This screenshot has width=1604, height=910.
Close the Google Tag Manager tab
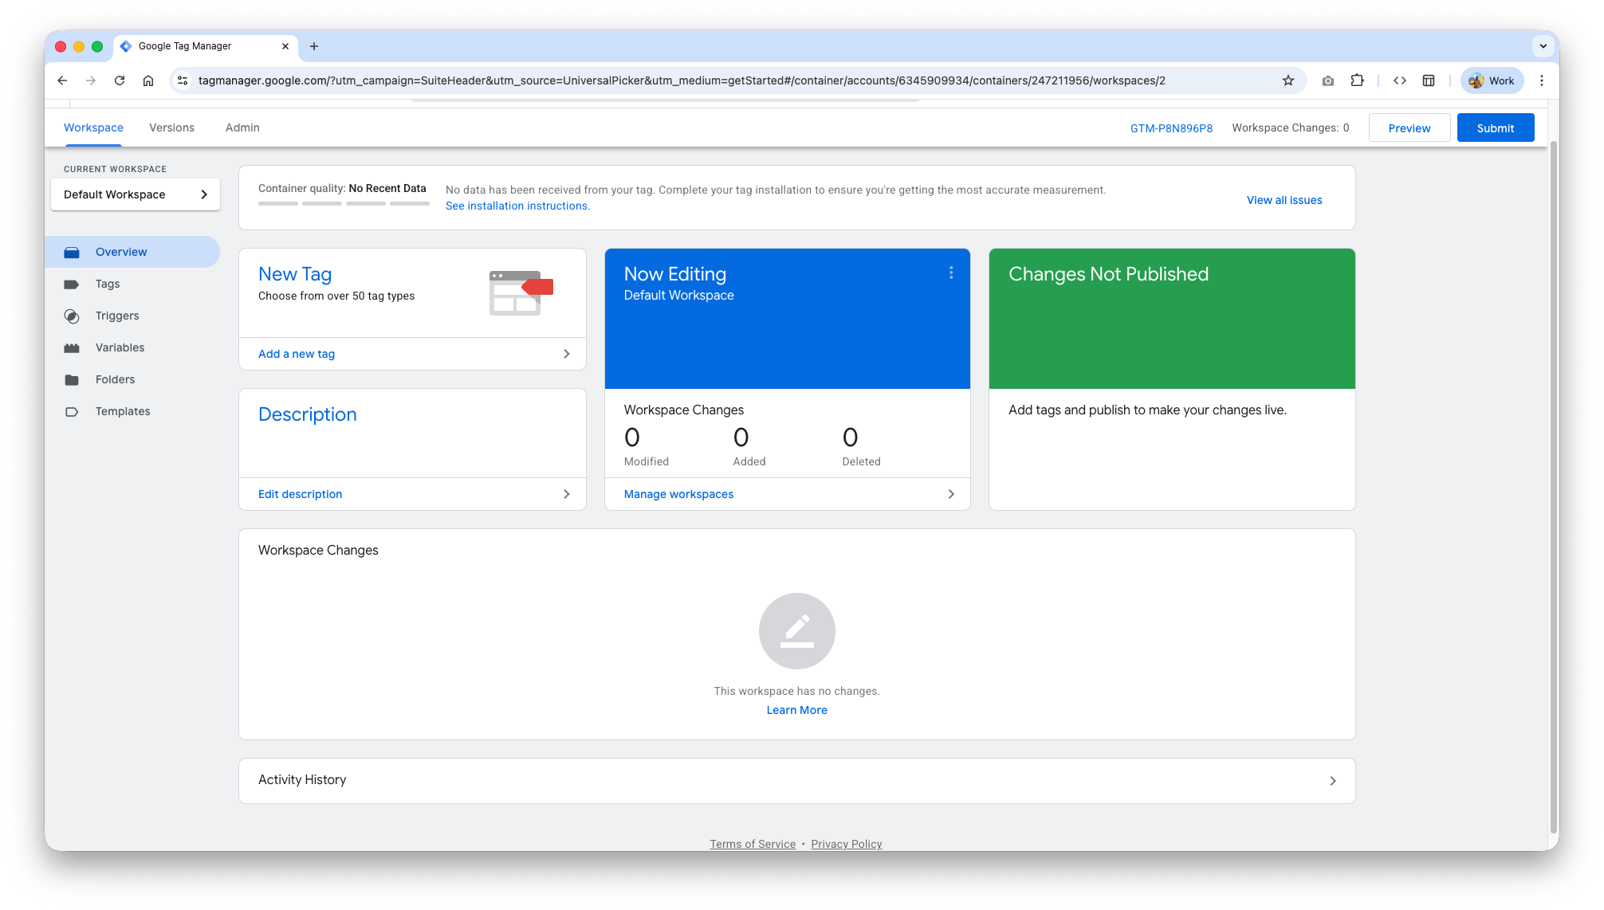[x=285, y=46]
